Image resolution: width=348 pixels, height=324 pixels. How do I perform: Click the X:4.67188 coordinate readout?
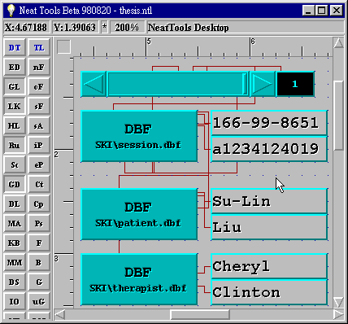(x=26, y=28)
